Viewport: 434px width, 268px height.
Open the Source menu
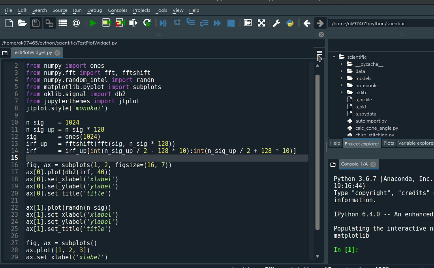click(x=60, y=10)
